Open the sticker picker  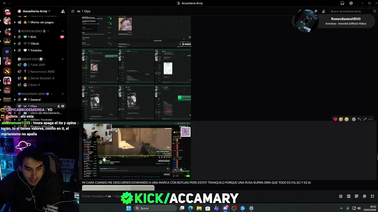click(x=356, y=196)
